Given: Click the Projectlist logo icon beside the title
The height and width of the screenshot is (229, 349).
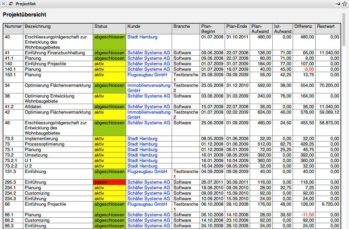Looking at the screenshot, I should point(11,4).
